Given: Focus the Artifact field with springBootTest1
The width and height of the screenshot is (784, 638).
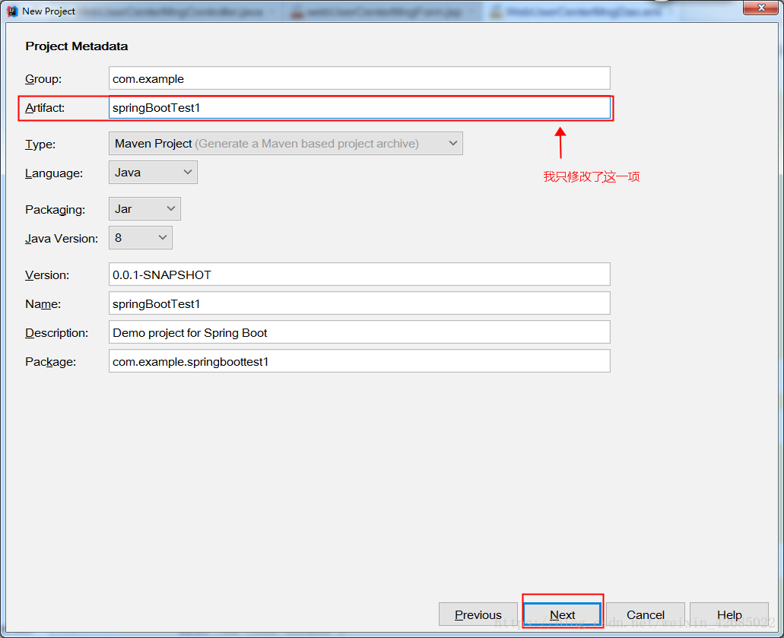Looking at the screenshot, I should [x=359, y=108].
